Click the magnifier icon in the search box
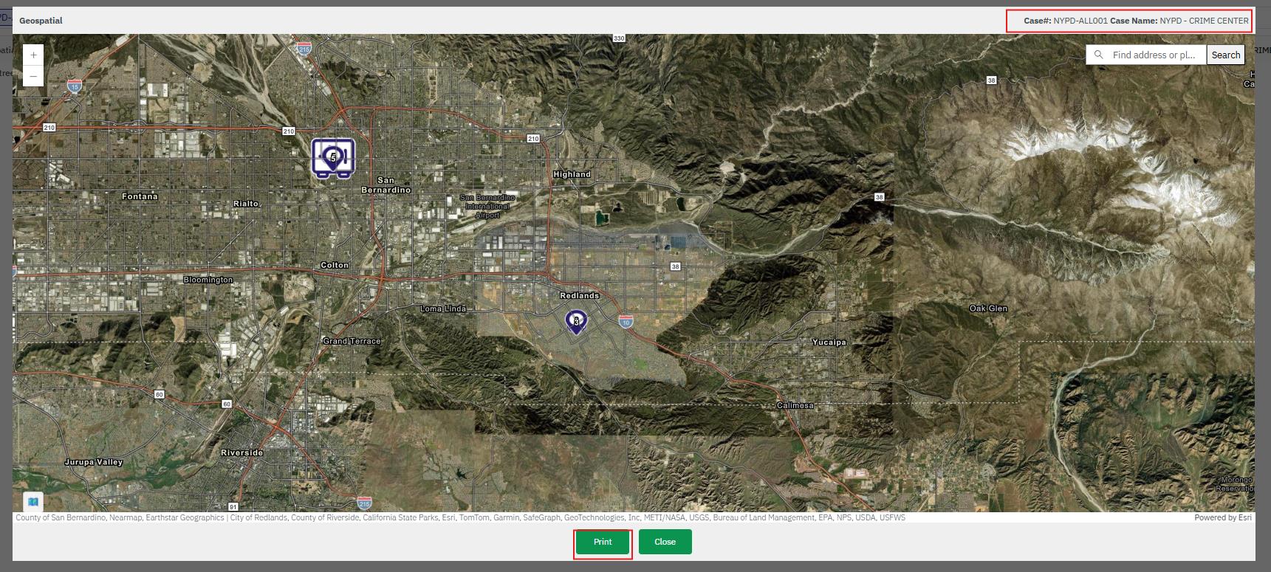 pos(1098,55)
